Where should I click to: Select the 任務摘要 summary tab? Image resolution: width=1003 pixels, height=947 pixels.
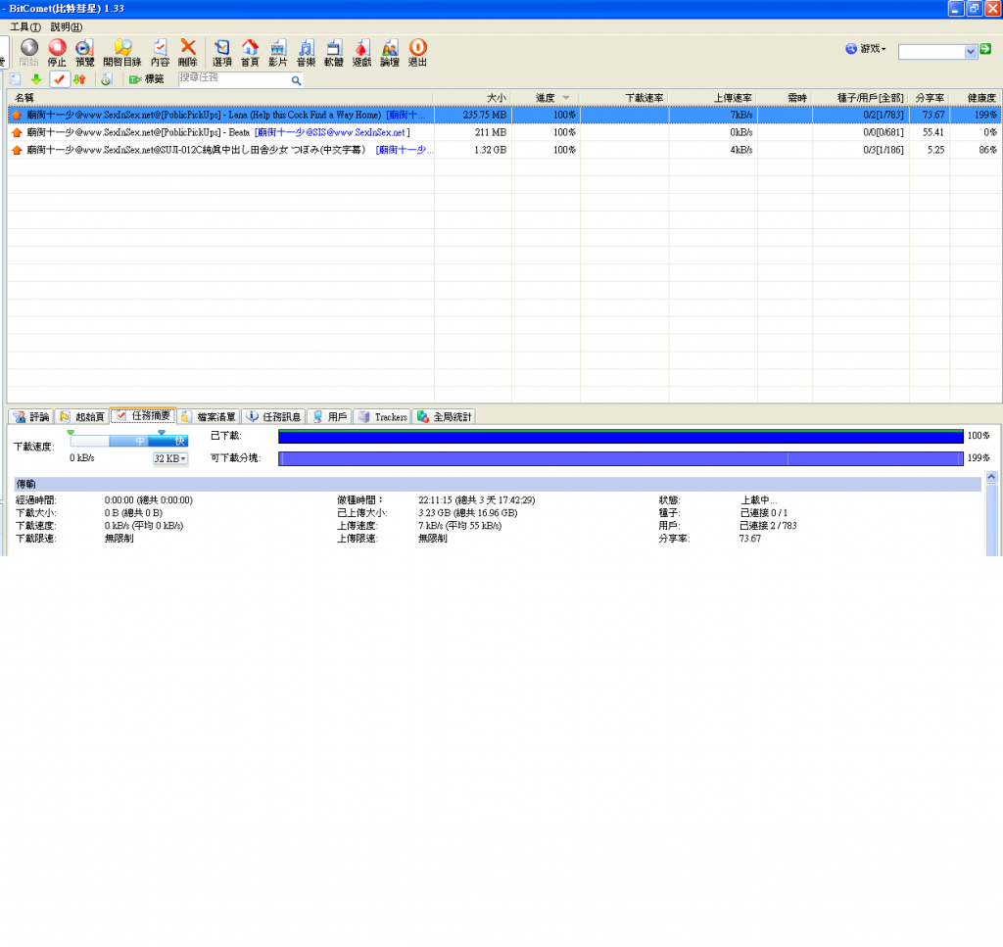(143, 415)
